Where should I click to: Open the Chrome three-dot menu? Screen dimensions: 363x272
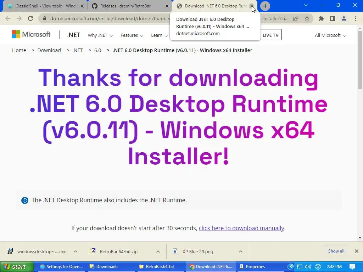click(355, 18)
